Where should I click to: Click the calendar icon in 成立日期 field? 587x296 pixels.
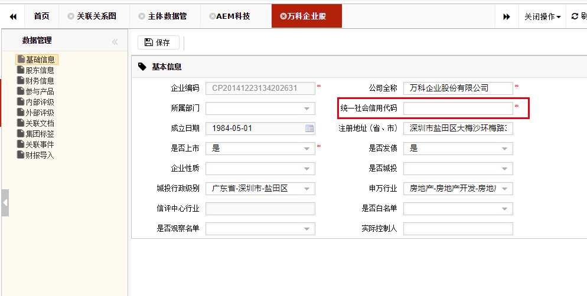click(309, 129)
